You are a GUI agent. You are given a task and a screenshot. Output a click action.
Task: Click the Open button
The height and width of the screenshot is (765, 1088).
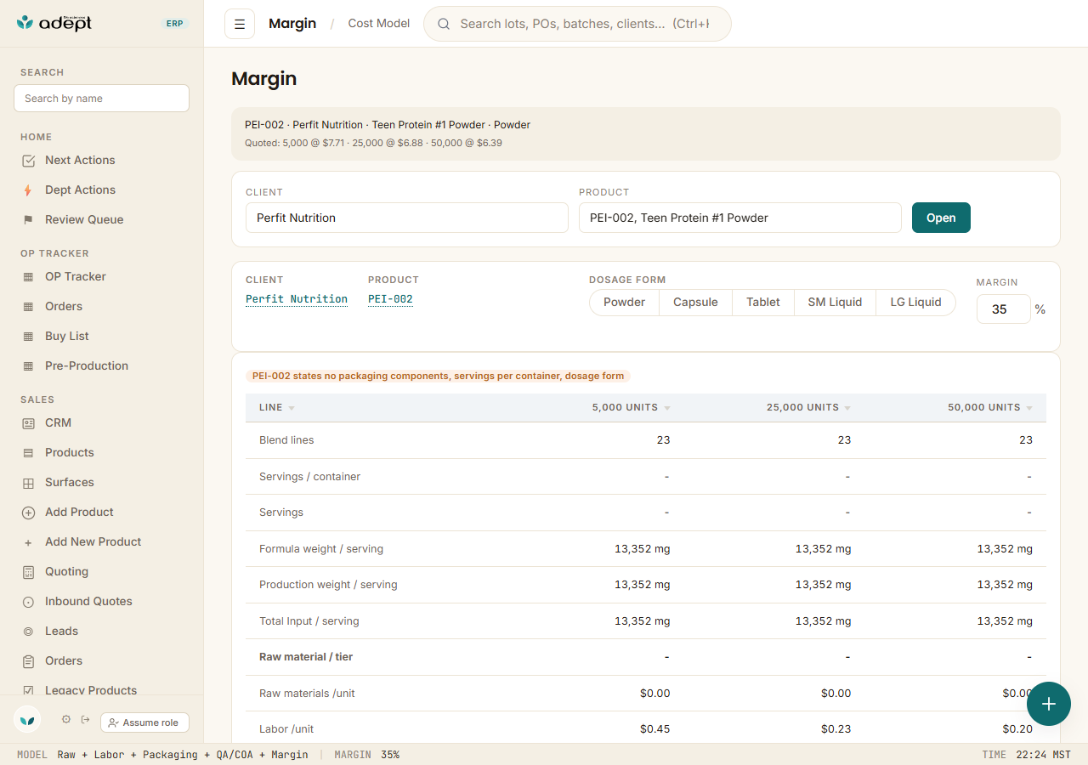coord(941,218)
